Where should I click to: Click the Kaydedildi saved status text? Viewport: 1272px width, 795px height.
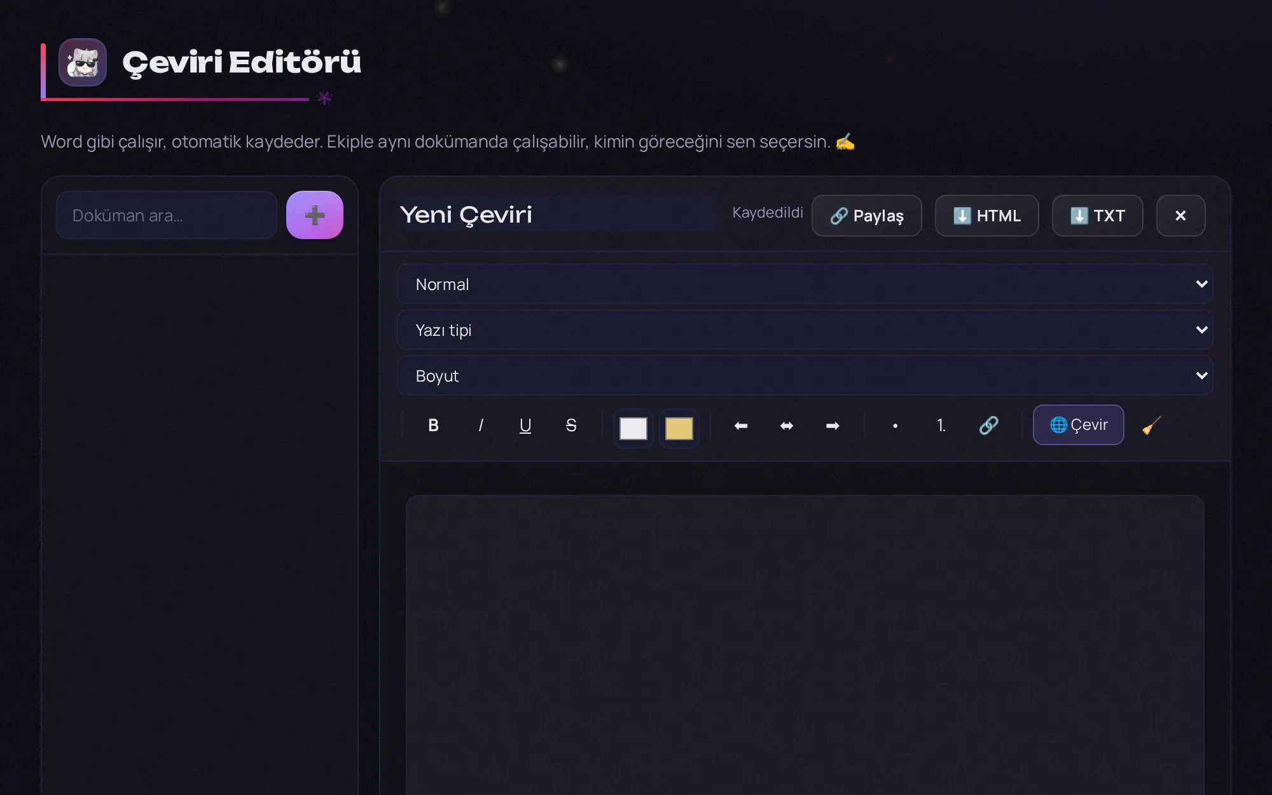tap(768, 212)
